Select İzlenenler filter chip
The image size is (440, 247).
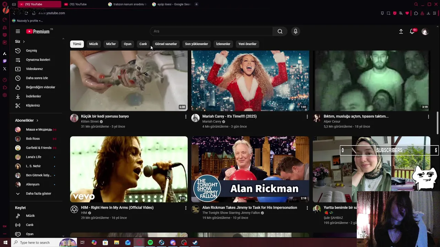tap(223, 44)
